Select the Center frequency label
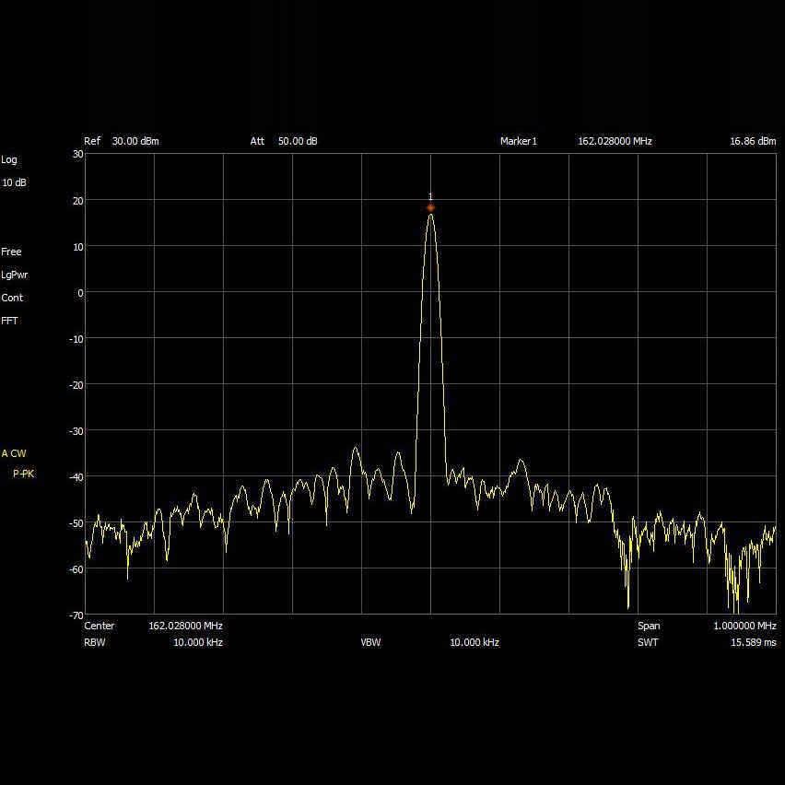785x785 pixels. tap(100, 626)
